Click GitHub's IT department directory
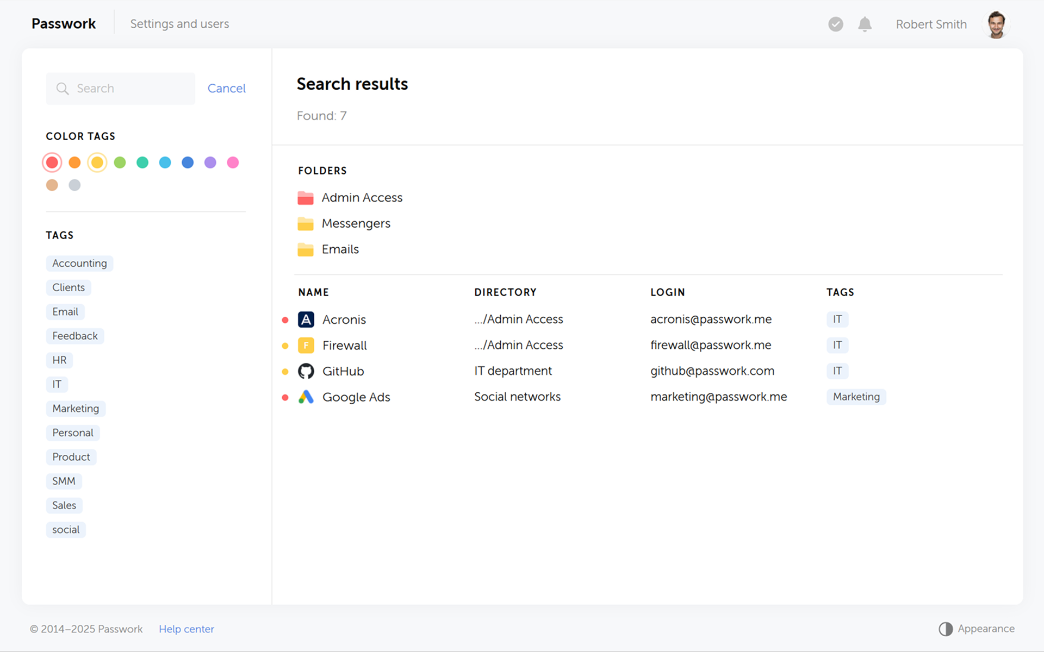This screenshot has height=652, width=1044. click(513, 371)
